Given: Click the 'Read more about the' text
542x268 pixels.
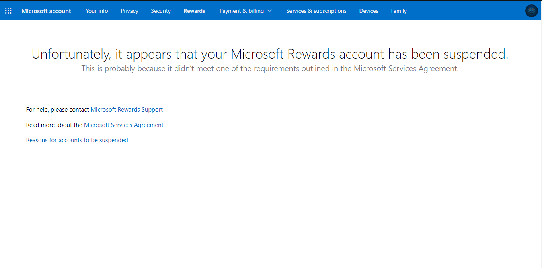Looking at the screenshot, I should (54, 125).
